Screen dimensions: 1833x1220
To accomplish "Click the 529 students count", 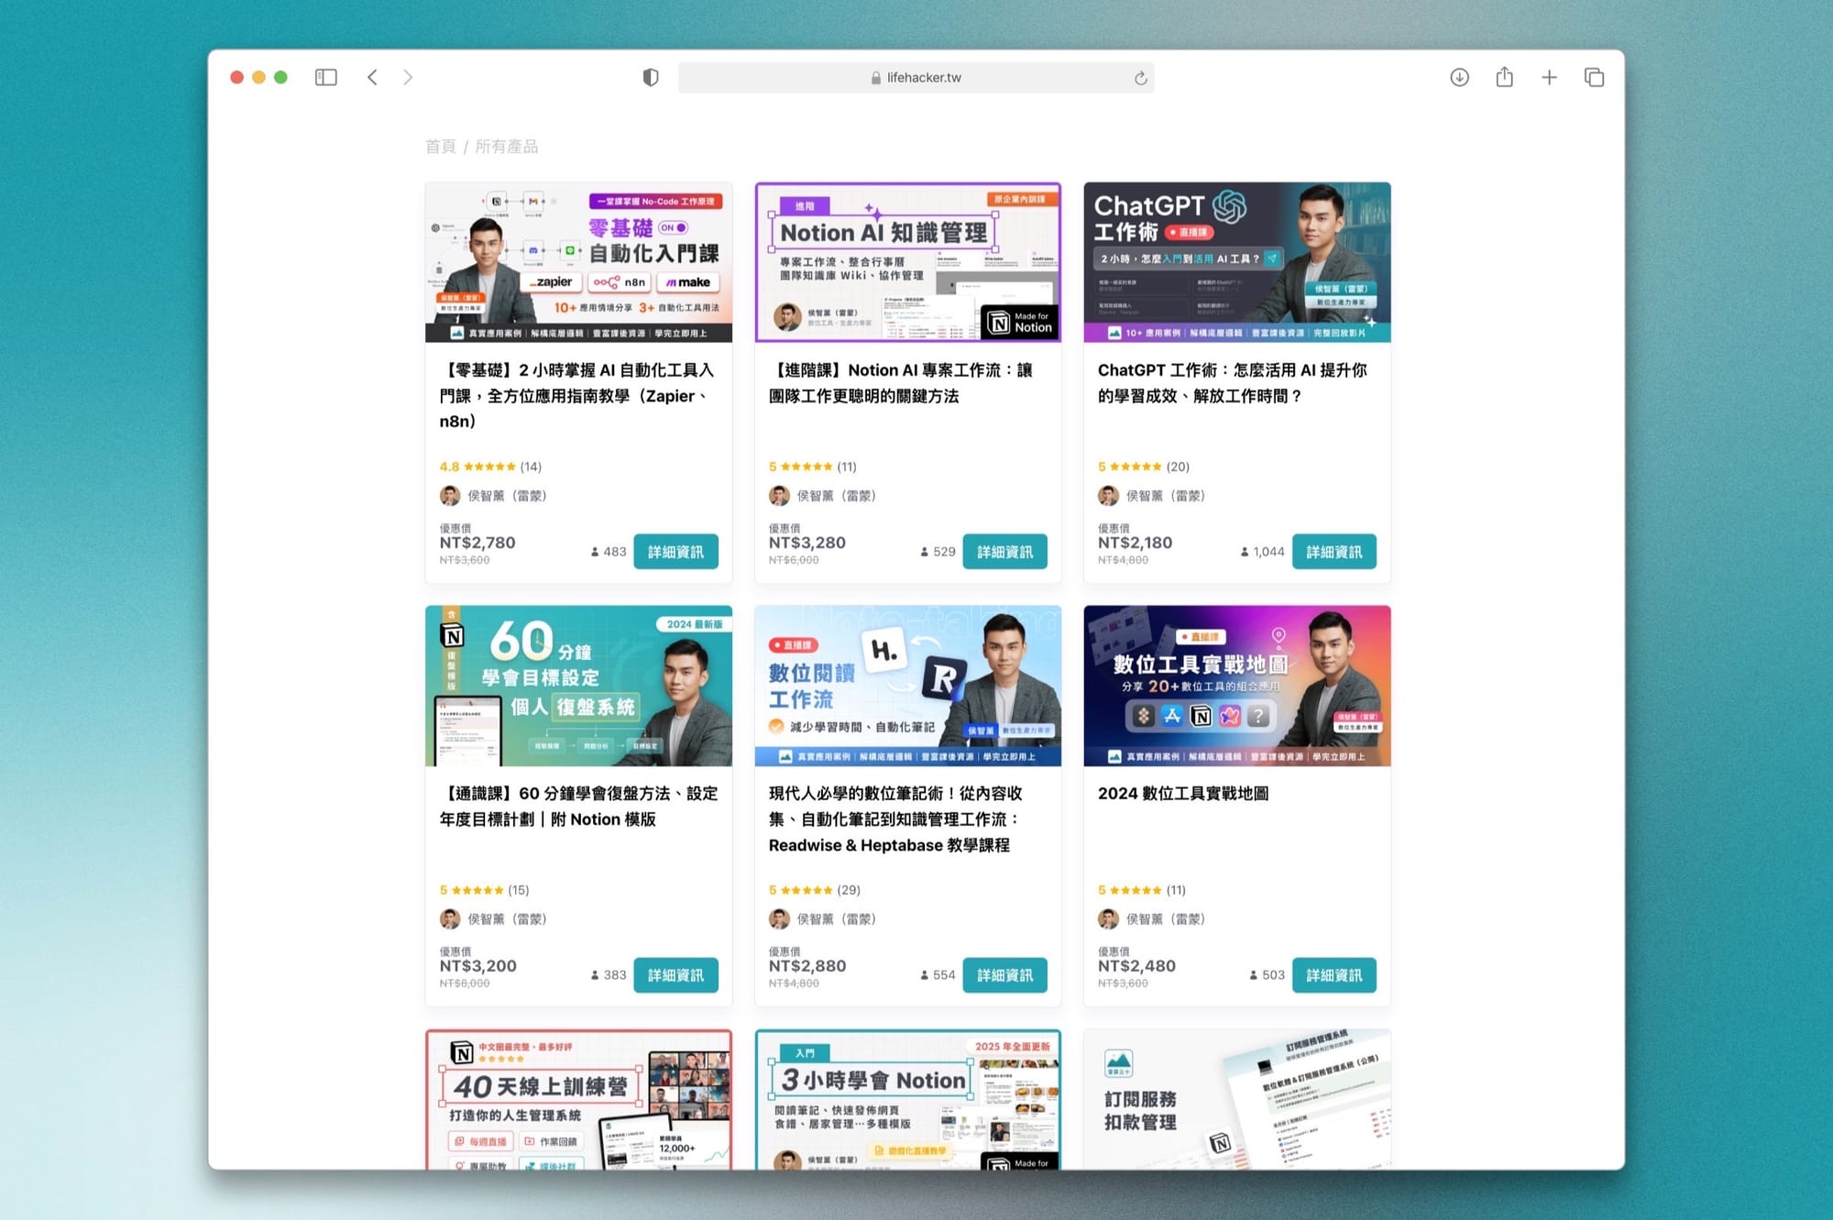I will (938, 552).
